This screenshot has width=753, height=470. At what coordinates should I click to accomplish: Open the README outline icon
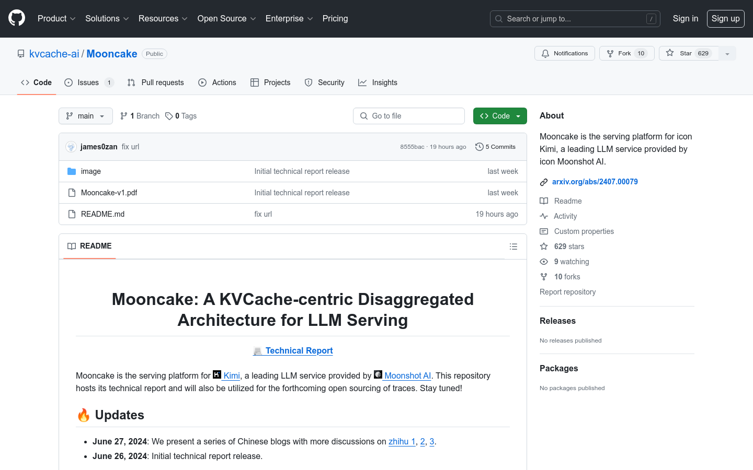514,246
